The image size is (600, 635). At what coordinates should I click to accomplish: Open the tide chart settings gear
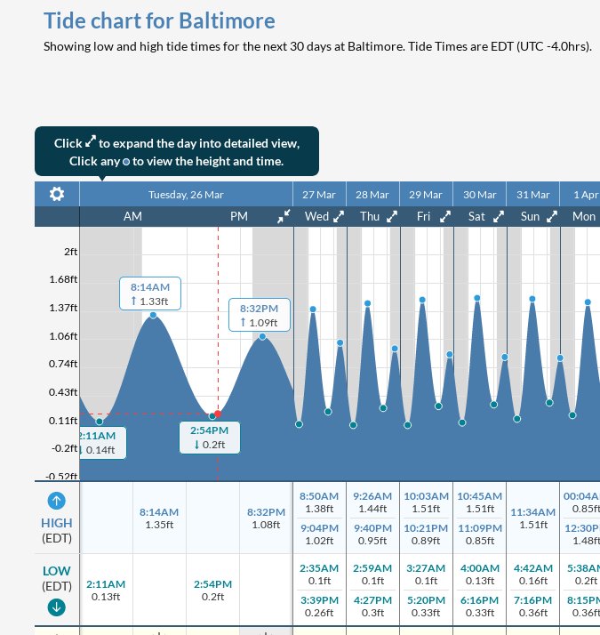point(57,194)
